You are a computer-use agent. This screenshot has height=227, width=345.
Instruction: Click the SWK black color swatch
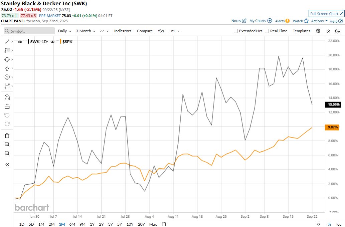click(28, 42)
